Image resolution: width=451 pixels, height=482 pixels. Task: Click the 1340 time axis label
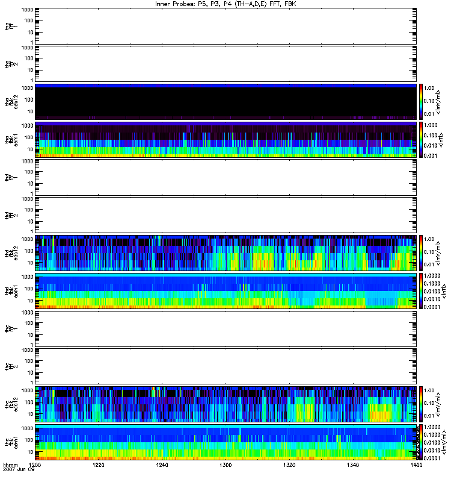[x=353, y=465]
